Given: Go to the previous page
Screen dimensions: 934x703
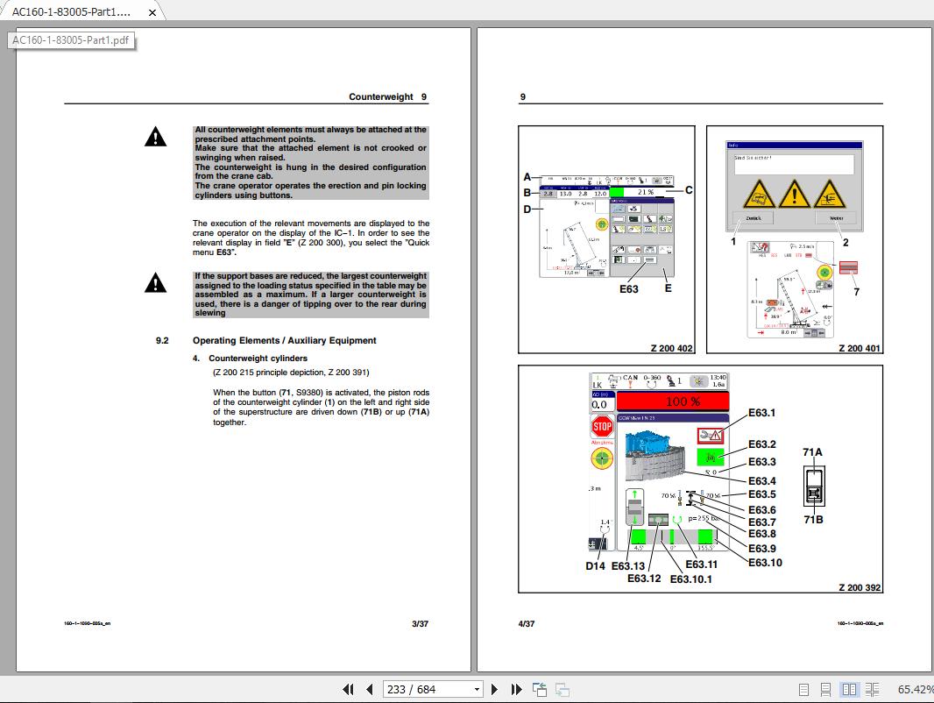Looking at the screenshot, I should (x=370, y=689).
